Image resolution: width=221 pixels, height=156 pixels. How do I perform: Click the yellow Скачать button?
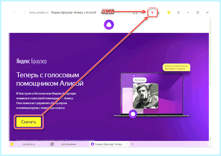pos(29,122)
